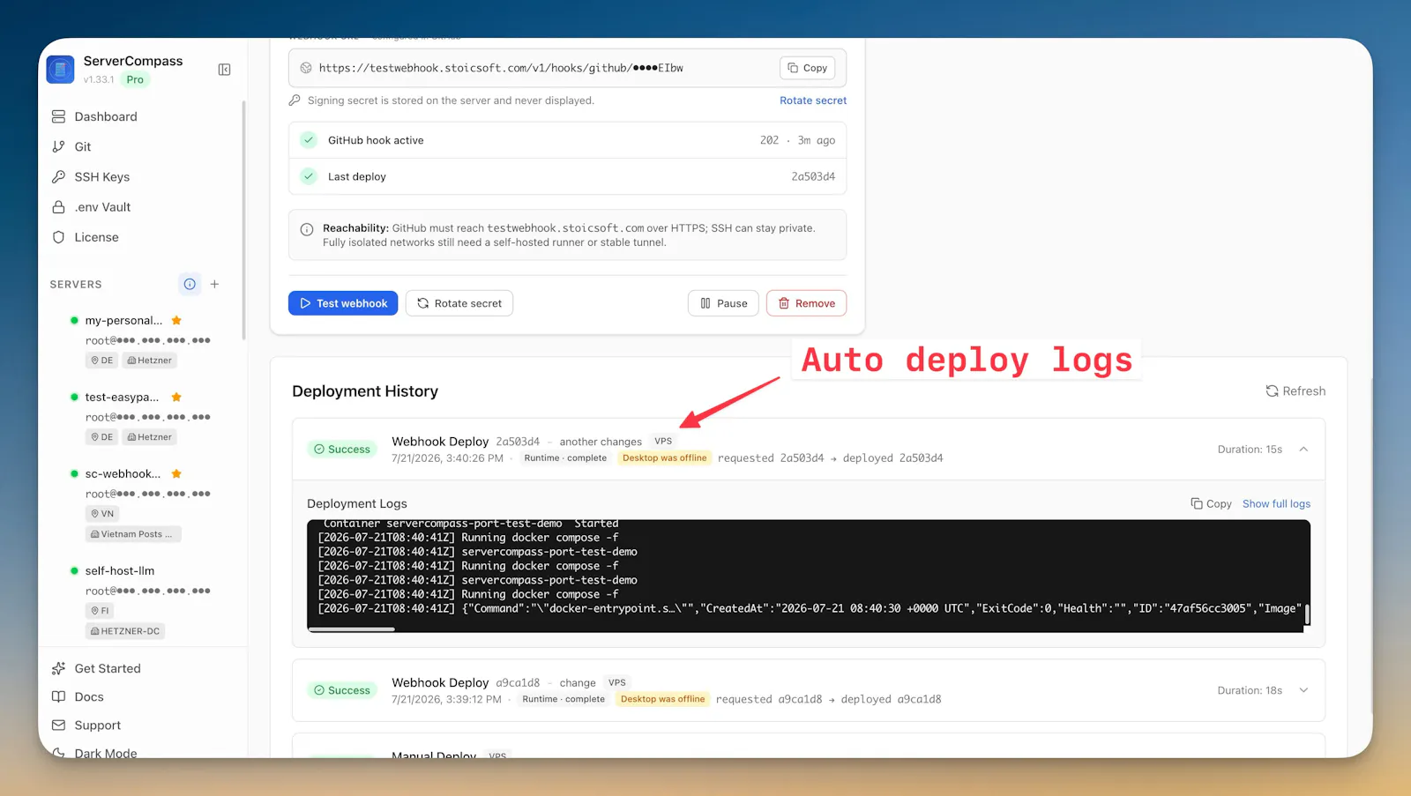The height and width of the screenshot is (796, 1411).
Task: Click the servers info icon
Action: point(190,284)
